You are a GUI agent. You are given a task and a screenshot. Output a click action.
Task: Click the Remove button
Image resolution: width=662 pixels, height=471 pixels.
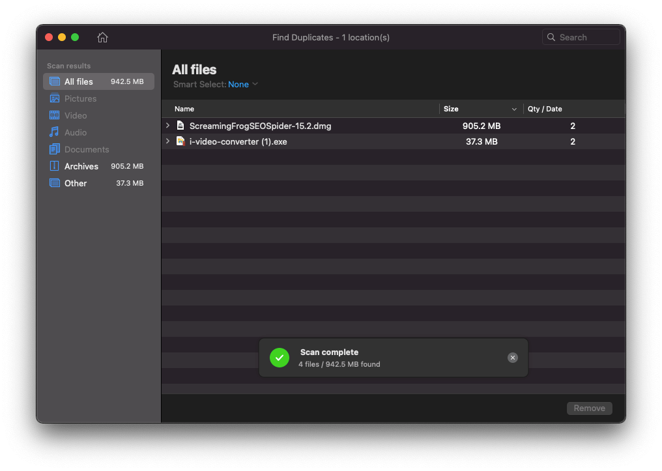[x=589, y=408]
